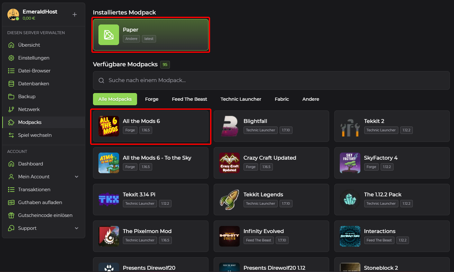Open Übersicht in the sidebar
The height and width of the screenshot is (272, 454).
pos(29,45)
